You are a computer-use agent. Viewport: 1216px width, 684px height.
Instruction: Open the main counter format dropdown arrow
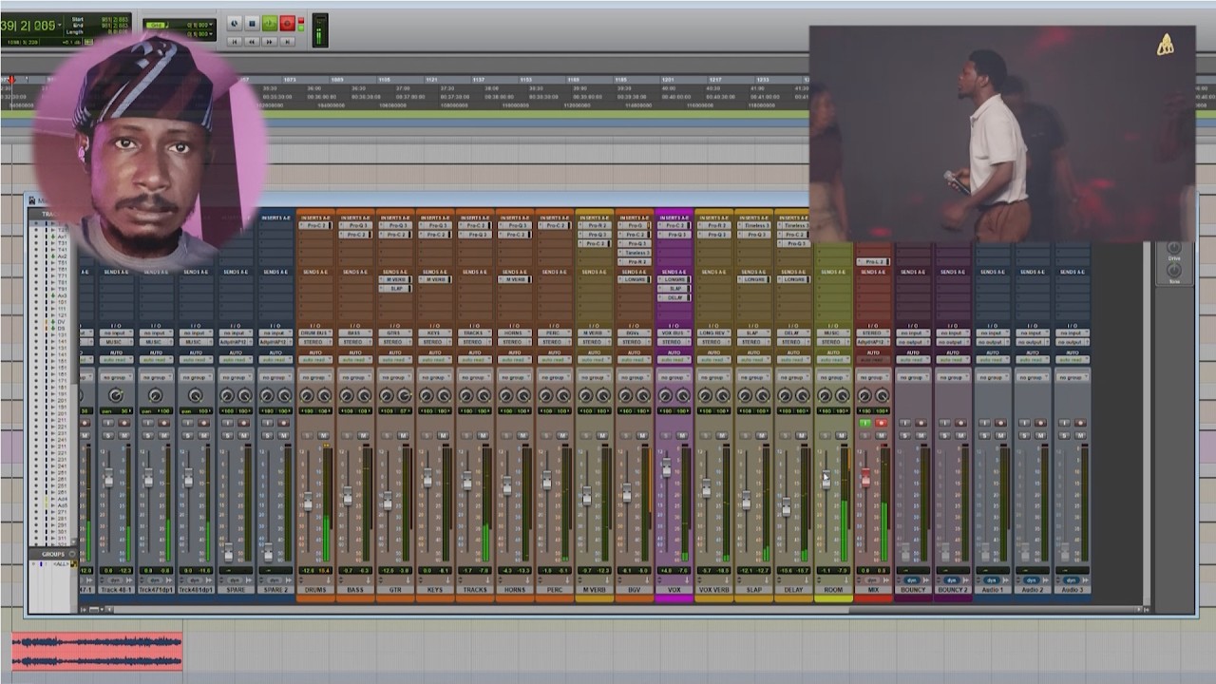[x=61, y=25]
